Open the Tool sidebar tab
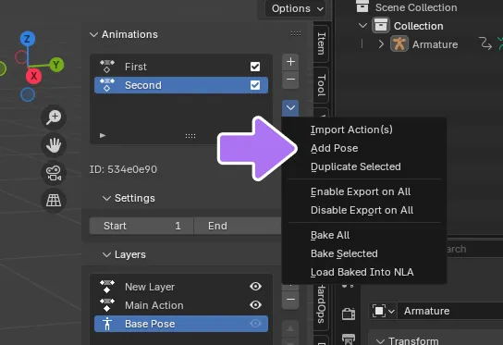Image resolution: width=503 pixels, height=345 pixels. tap(321, 85)
